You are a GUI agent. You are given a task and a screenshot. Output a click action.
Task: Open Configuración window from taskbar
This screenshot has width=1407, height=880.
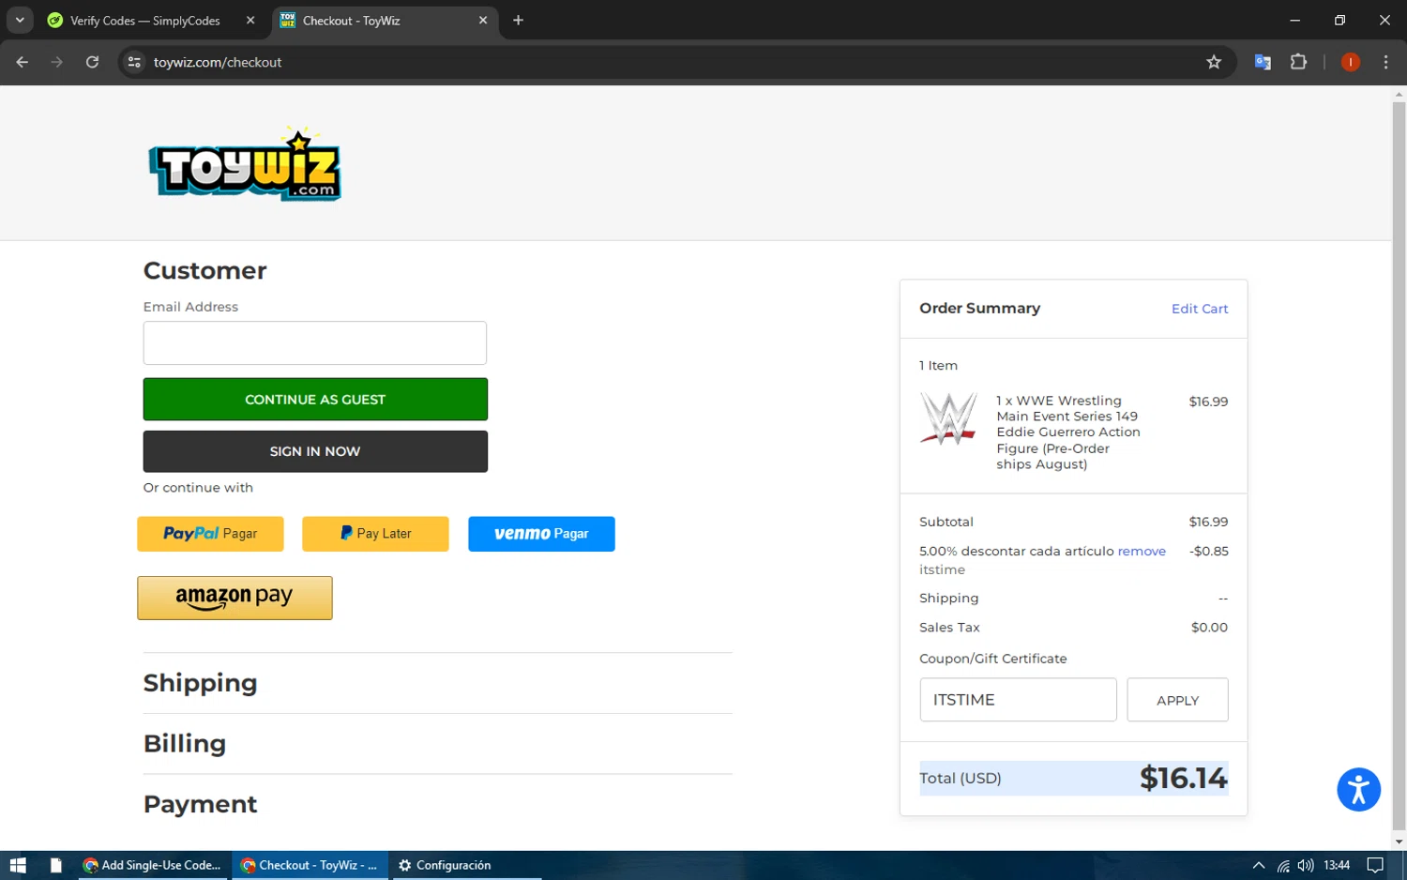click(x=445, y=865)
